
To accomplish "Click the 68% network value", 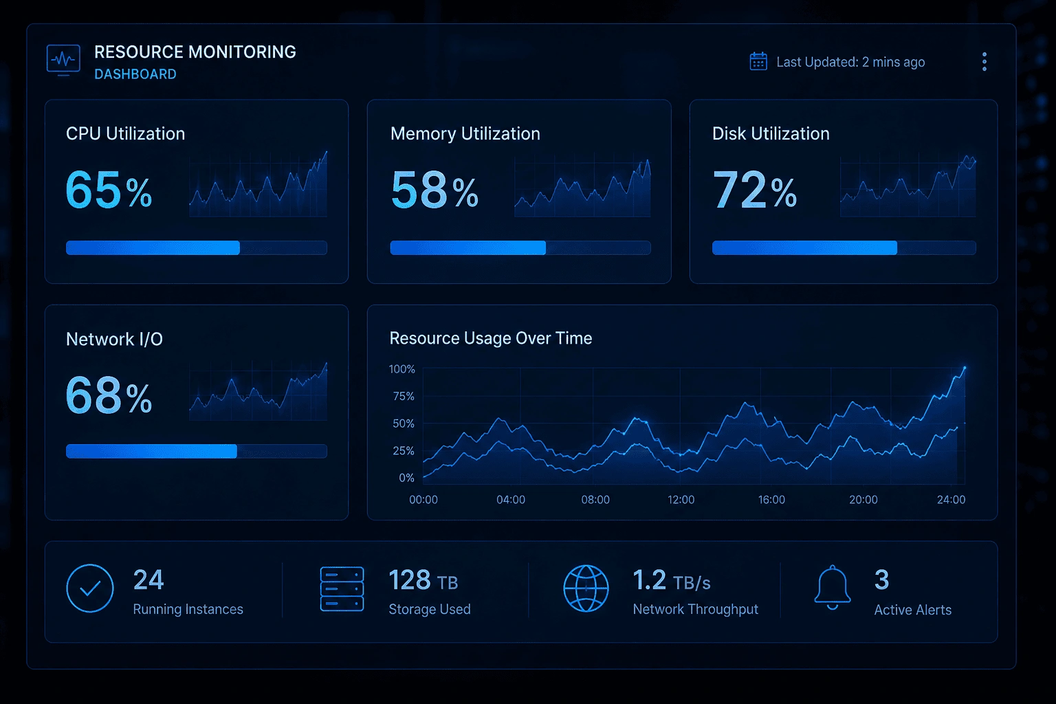I will [109, 396].
